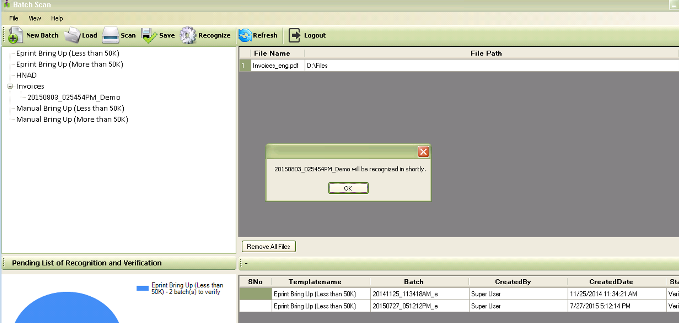Screen dimensions: 679x323
Task: Open the Help menu
Action: tap(57, 18)
